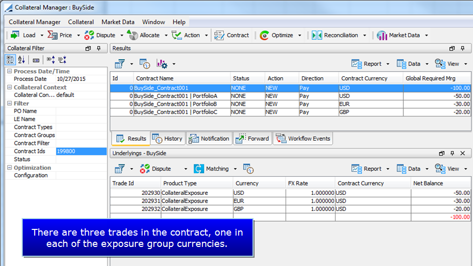Click the chart settings icon in Results
This screenshot has height=266, width=473.
click(162, 64)
